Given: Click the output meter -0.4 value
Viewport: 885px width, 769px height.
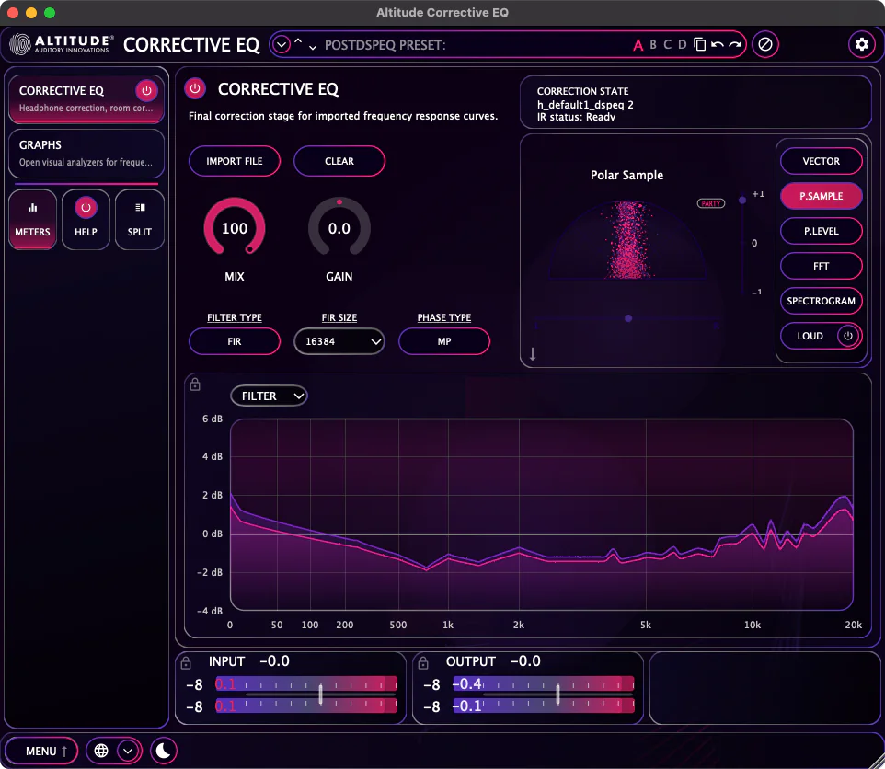Looking at the screenshot, I should [x=467, y=684].
